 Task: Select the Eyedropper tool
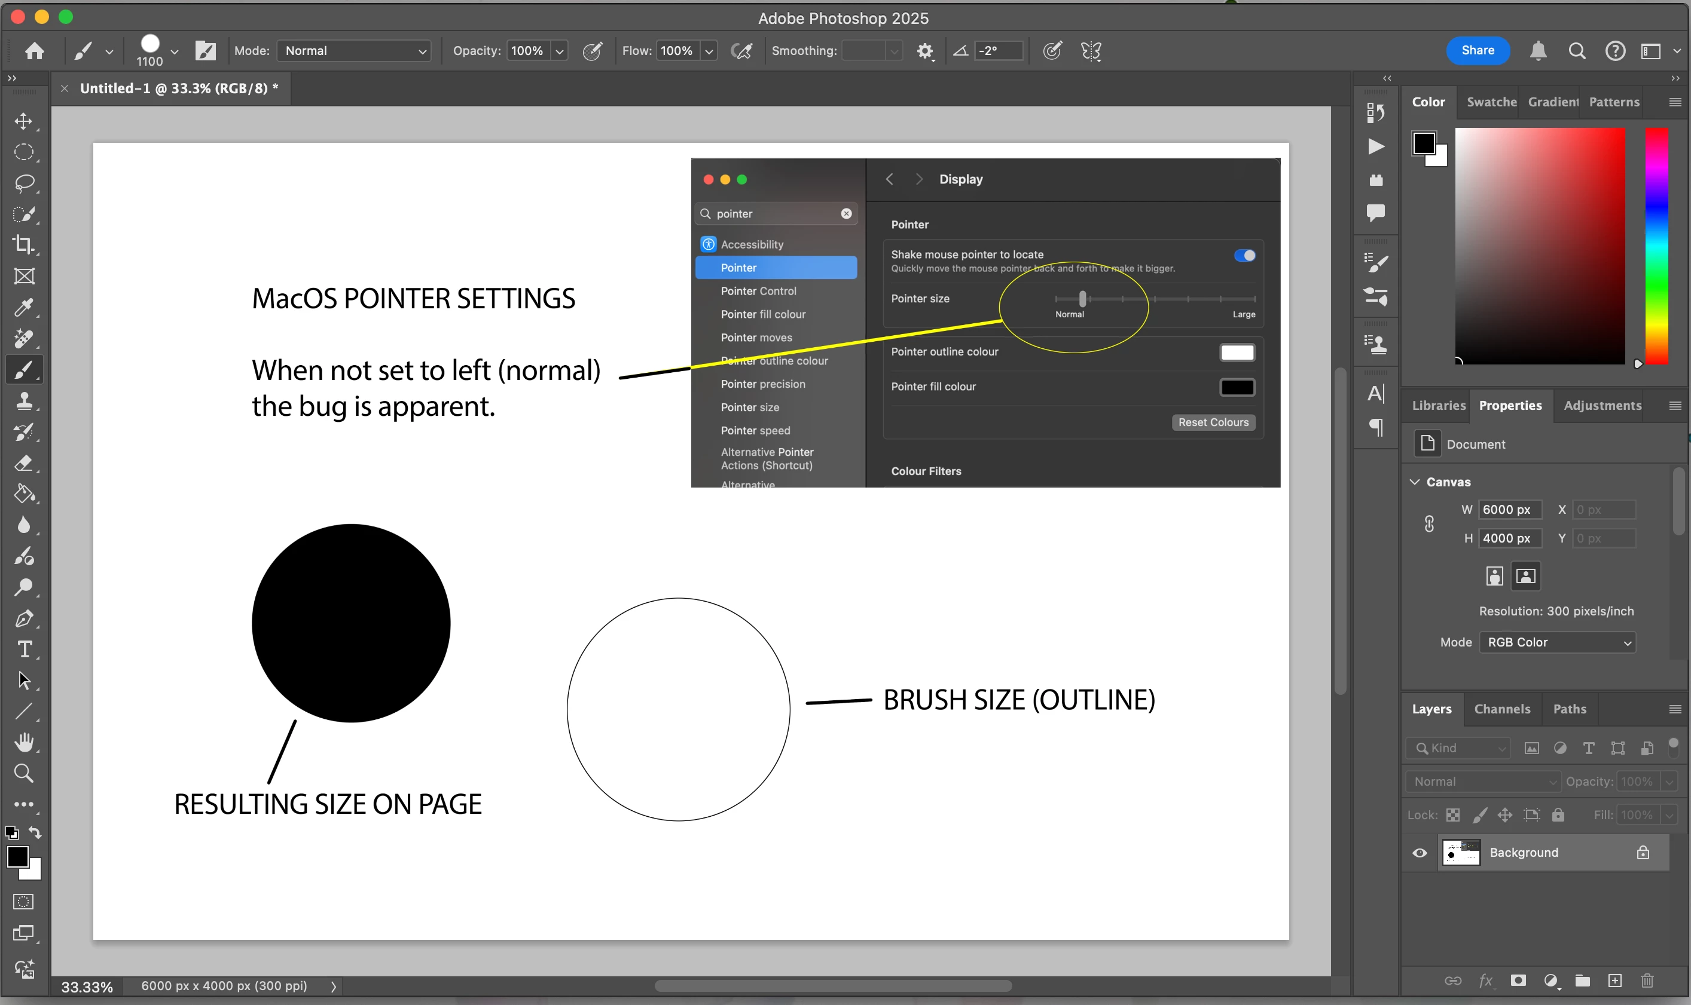pyautogui.click(x=24, y=308)
